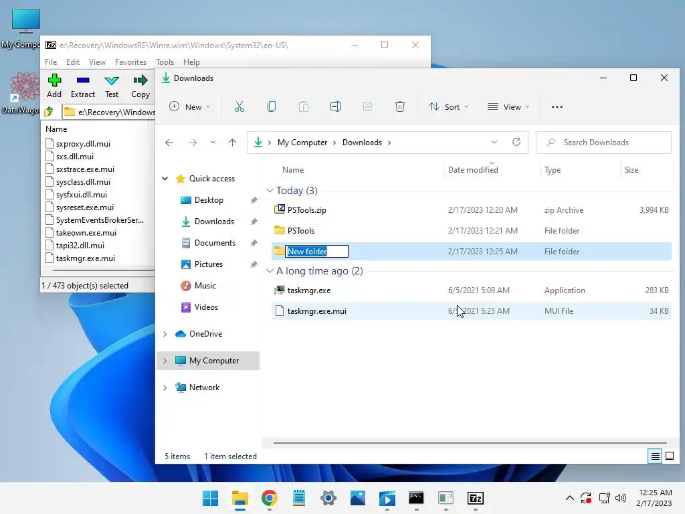Collapse the Quick access tree node
The width and height of the screenshot is (685, 514).
tap(165, 178)
